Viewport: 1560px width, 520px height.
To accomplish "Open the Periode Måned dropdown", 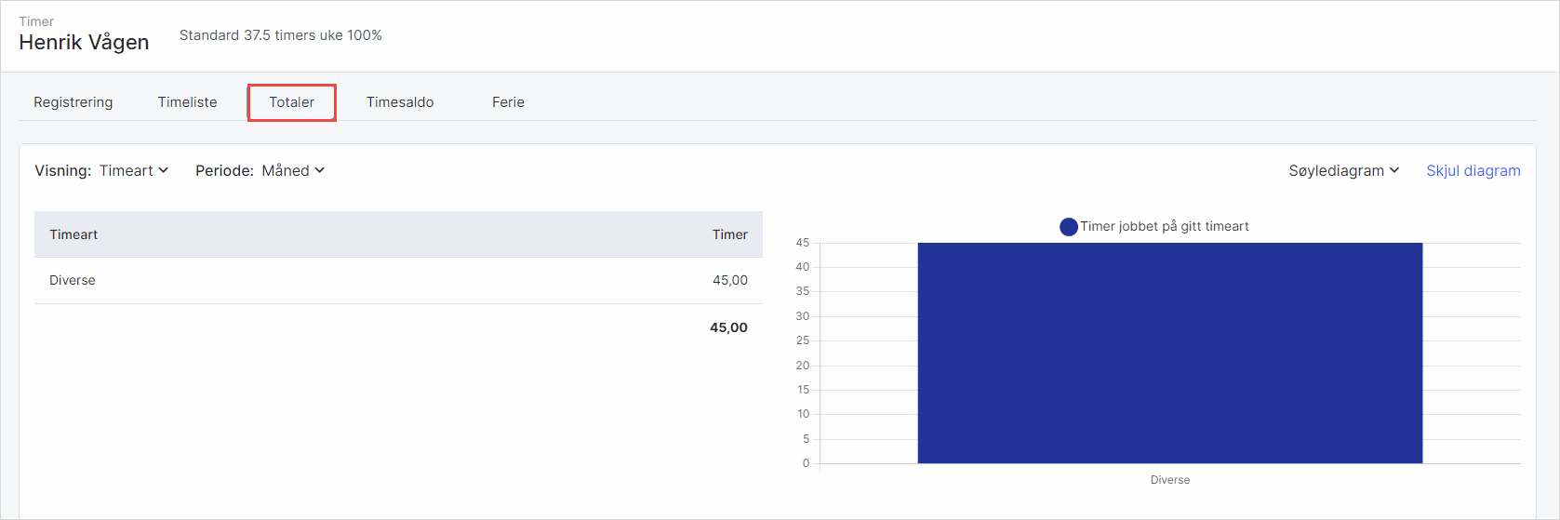I will coord(293,170).
